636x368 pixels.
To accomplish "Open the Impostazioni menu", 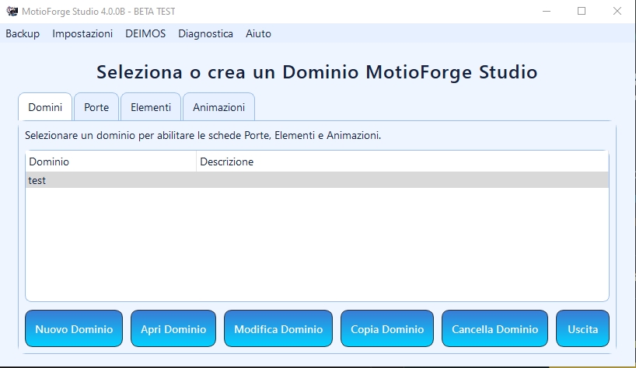I will coord(82,33).
